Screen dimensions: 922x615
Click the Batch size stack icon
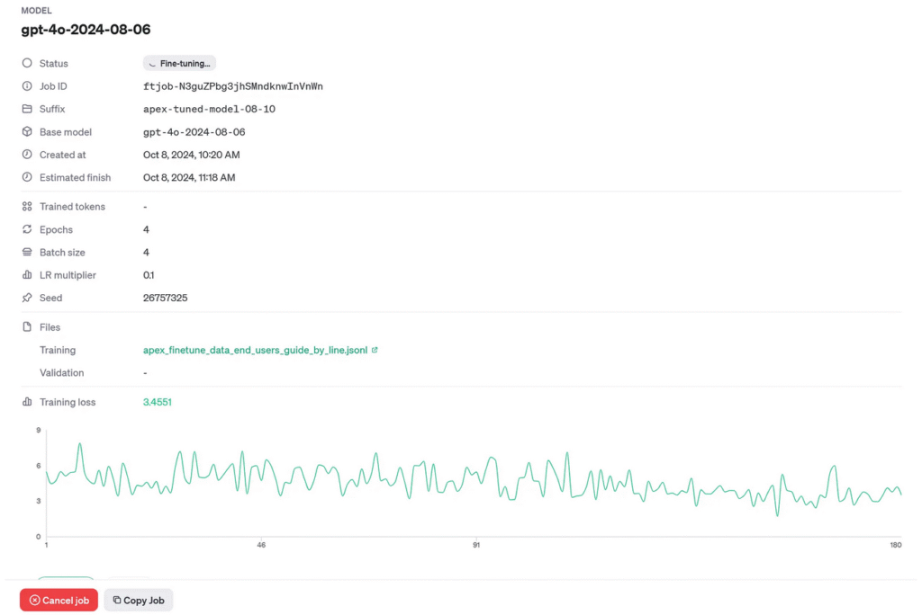[x=27, y=253]
